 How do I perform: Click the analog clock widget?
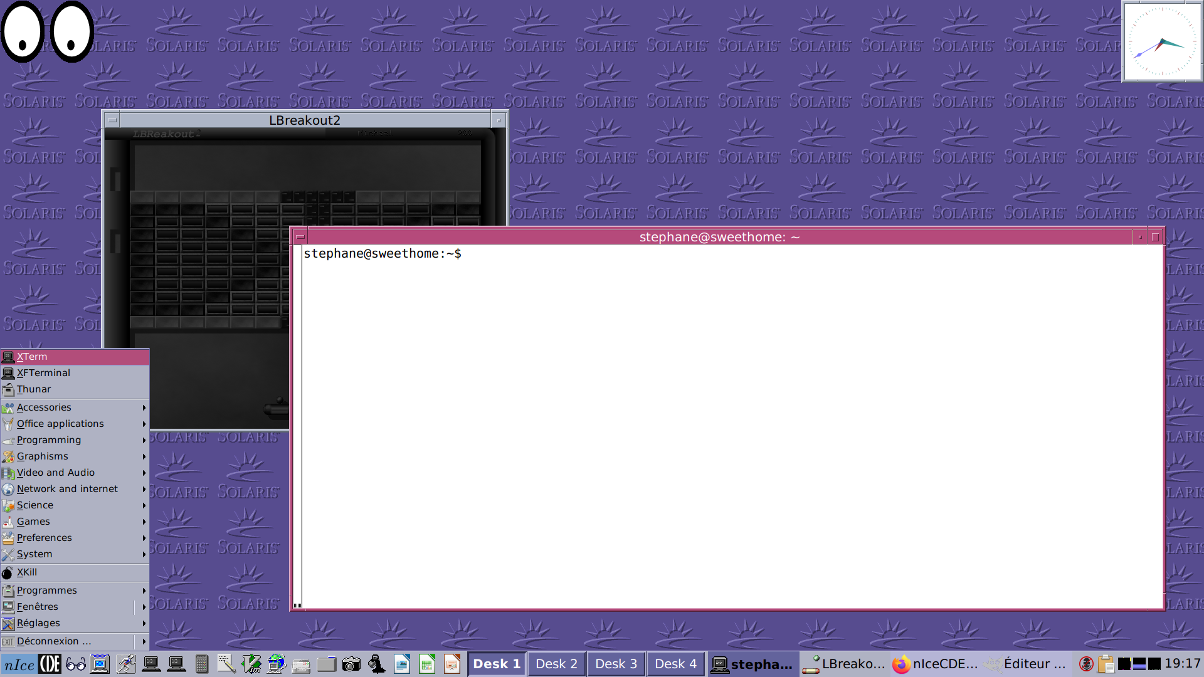[x=1162, y=42]
